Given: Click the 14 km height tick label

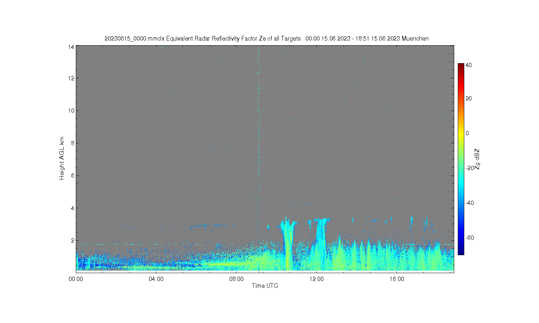Looking at the screenshot, I should (71, 47).
